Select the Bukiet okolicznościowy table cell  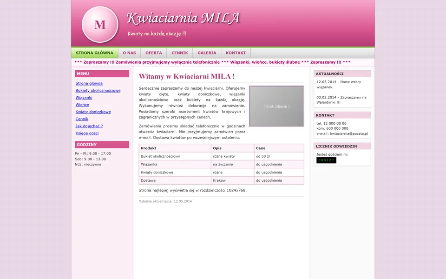[175, 156]
